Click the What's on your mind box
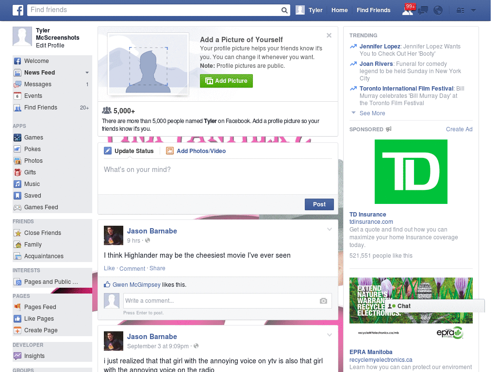 point(218,176)
